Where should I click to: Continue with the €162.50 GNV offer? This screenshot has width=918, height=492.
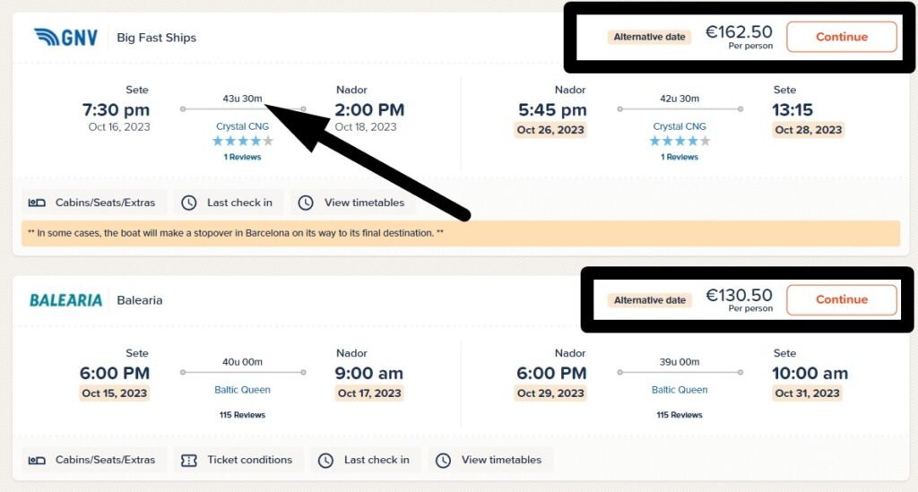[841, 37]
